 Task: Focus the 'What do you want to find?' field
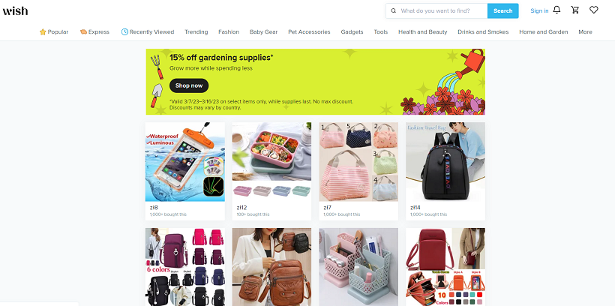(x=442, y=11)
